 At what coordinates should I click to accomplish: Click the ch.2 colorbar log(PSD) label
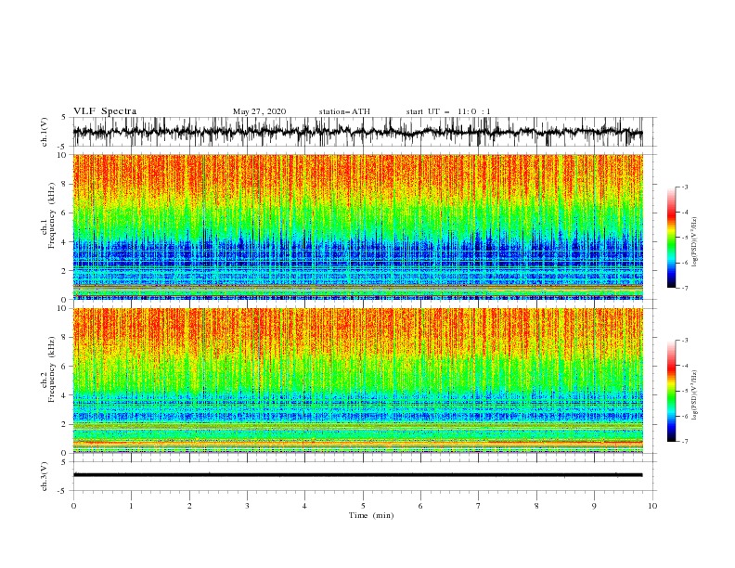tap(694, 395)
